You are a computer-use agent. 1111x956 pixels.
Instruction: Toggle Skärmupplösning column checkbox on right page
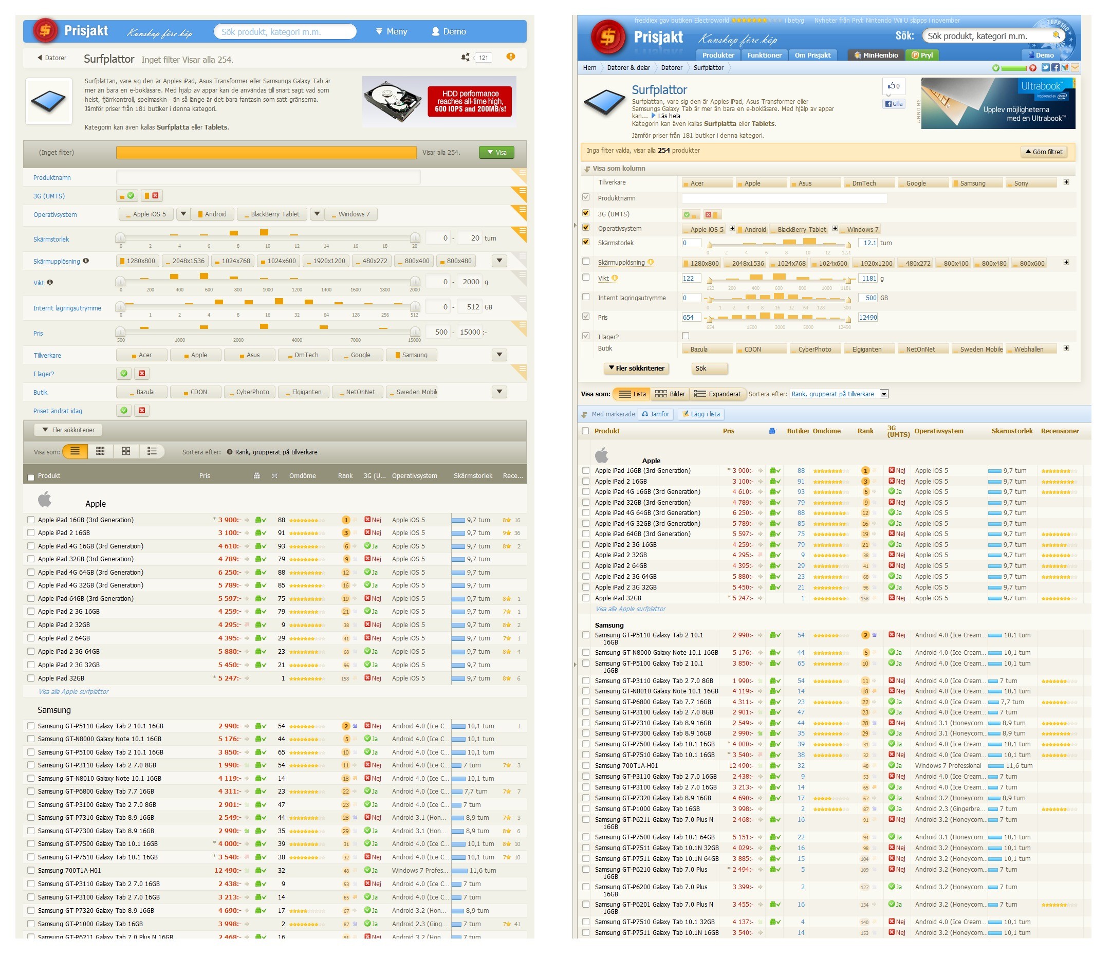[585, 262]
